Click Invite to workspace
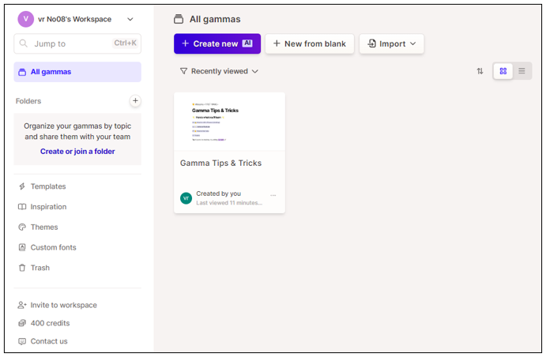The image size is (546, 357). pos(64,305)
